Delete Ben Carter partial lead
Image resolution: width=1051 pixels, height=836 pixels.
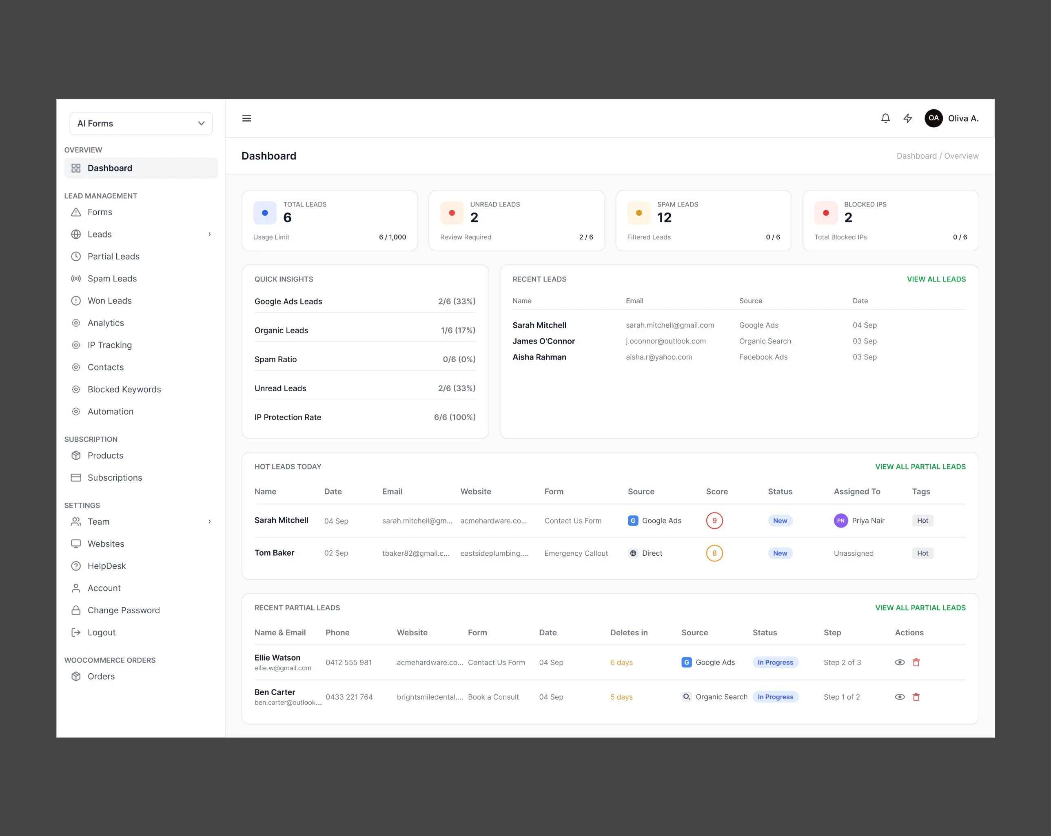click(916, 696)
